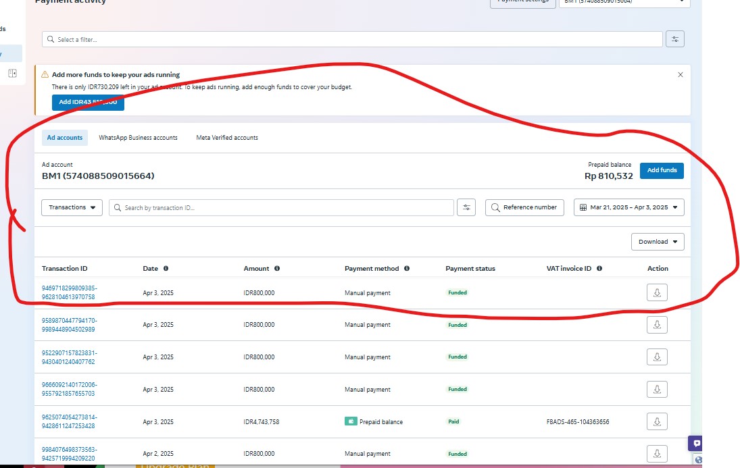Image resolution: width=740 pixels, height=468 pixels.
Task: Open transaction ID starting with 9469718299809385
Action: pos(69,292)
